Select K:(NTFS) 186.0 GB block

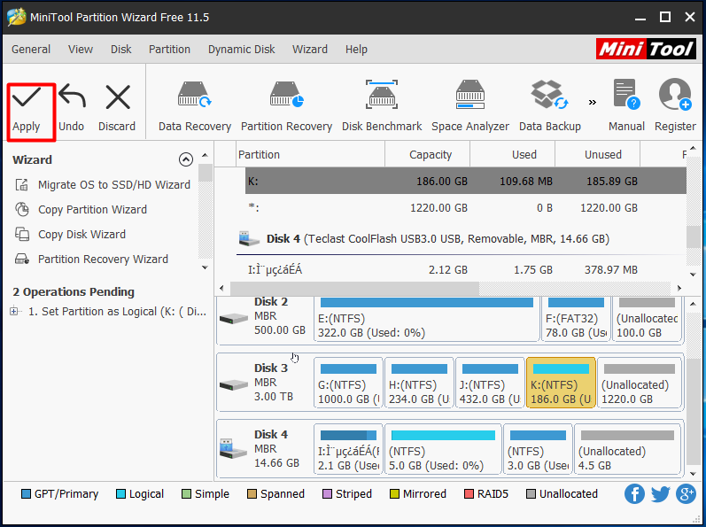point(561,383)
